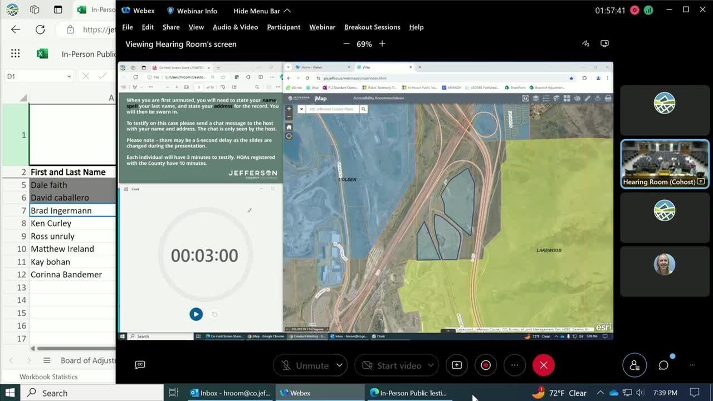Open the Breakout Sessions menu
713x401 pixels.
372,27
